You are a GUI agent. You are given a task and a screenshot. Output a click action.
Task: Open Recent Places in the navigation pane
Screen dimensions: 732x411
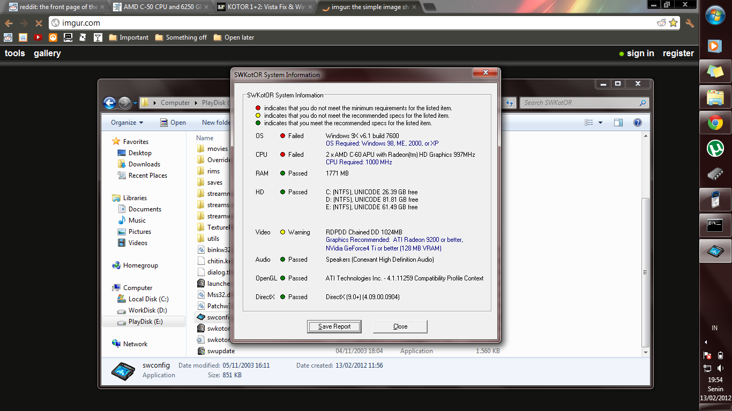pyautogui.click(x=142, y=176)
